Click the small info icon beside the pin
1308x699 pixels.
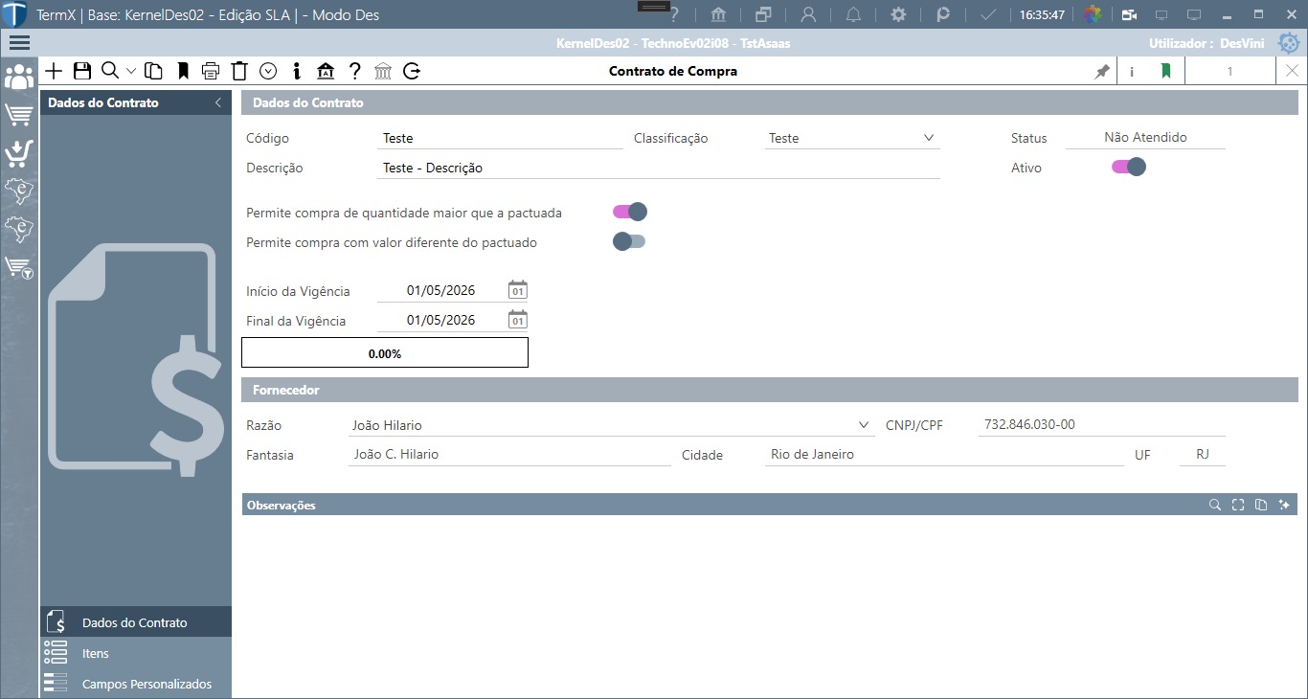click(1133, 71)
